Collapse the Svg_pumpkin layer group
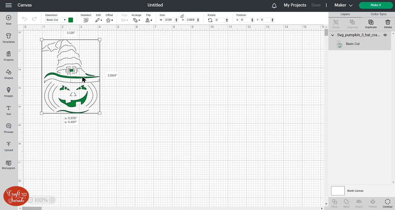 coord(332,35)
